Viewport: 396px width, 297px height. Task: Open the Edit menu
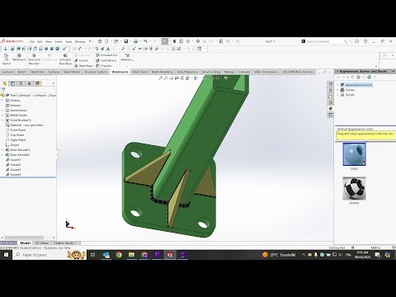click(x=40, y=41)
